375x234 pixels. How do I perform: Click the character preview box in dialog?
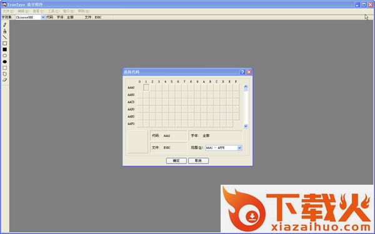pos(137,142)
